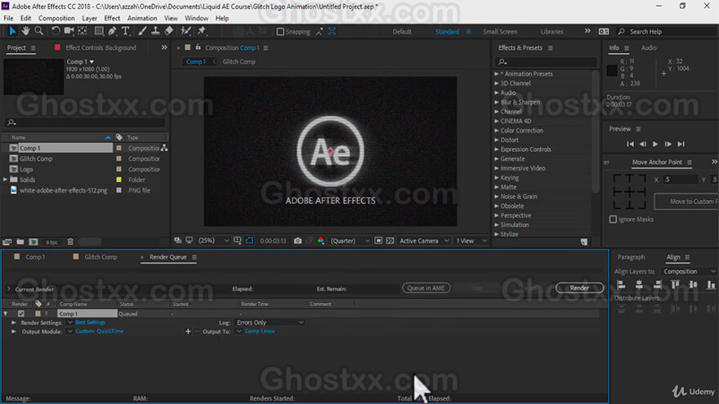The height and width of the screenshot is (404, 719).
Task: Click the Render button
Action: [579, 288]
